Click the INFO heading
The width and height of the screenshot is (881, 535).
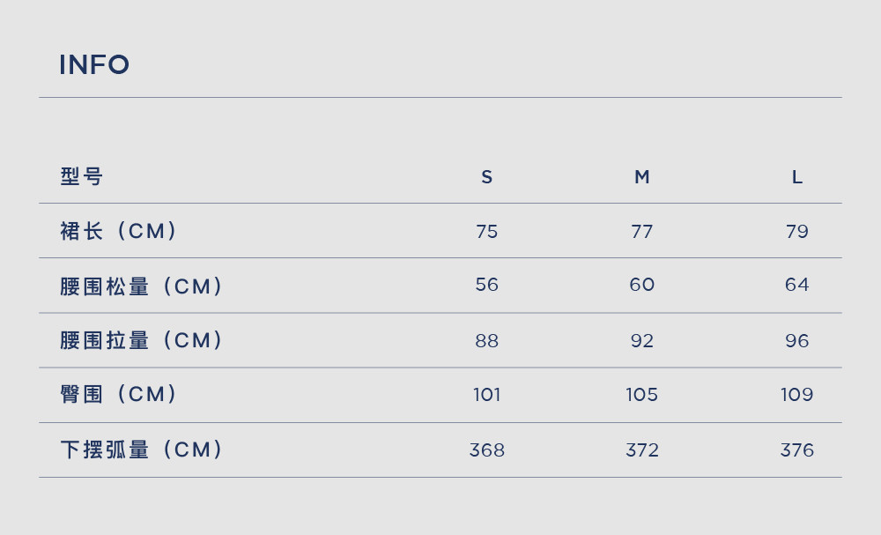click(x=94, y=64)
